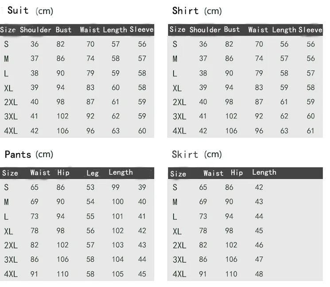This screenshot has height=287, width=330.
Task: Click the Length header in Skirt table
Action: tap(264, 173)
